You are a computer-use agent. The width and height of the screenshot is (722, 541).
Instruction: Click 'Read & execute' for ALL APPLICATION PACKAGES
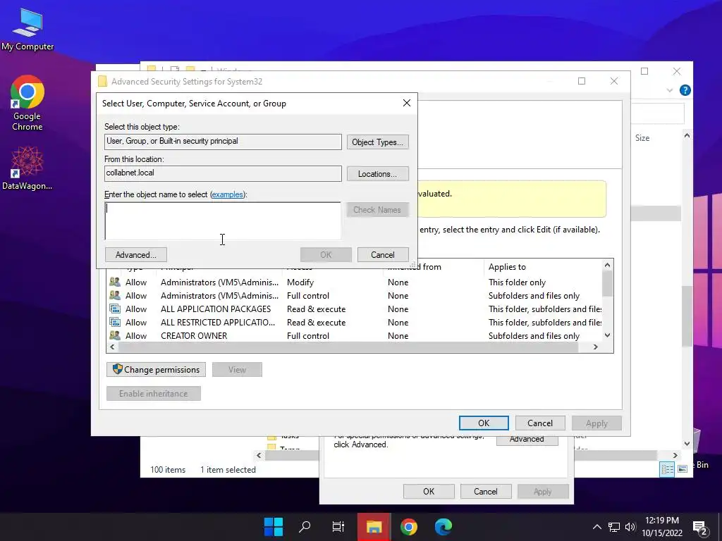tap(316, 309)
